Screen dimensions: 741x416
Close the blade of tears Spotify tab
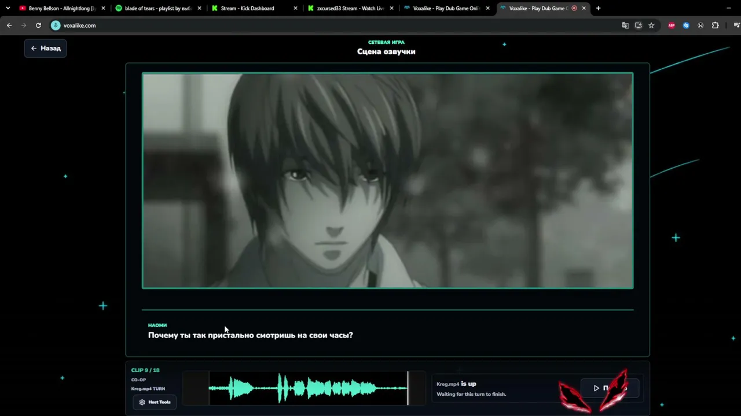point(199,8)
